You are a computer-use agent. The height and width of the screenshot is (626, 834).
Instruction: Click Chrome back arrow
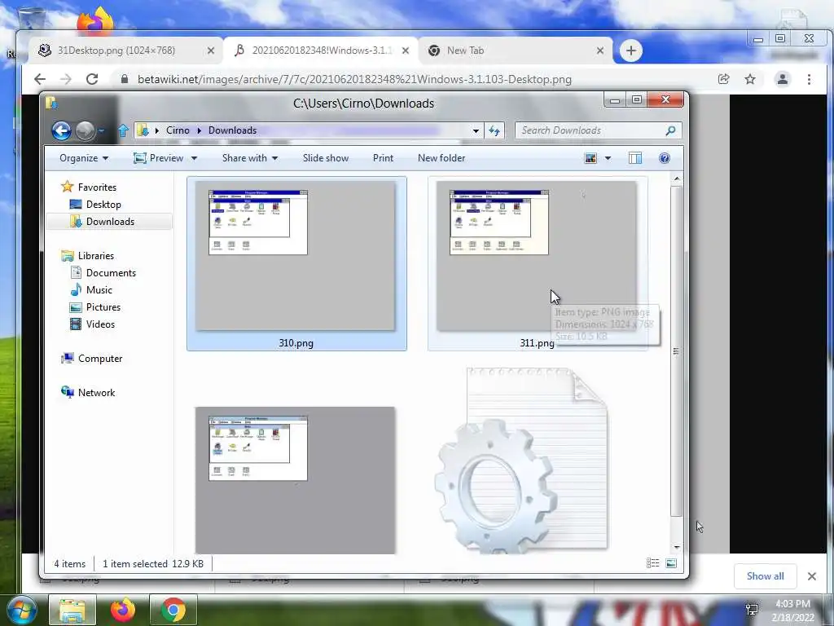click(40, 79)
